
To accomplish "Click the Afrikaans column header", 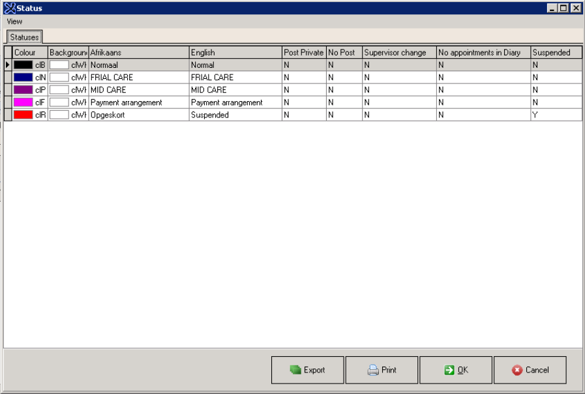I will point(137,52).
